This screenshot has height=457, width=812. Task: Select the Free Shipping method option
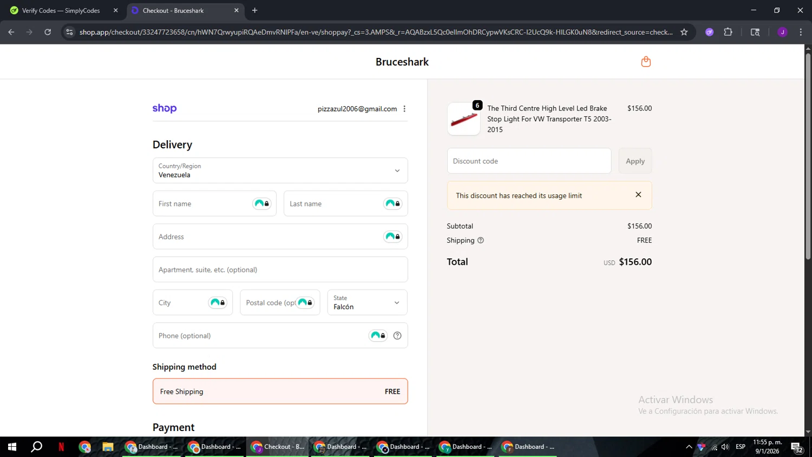point(280,391)
